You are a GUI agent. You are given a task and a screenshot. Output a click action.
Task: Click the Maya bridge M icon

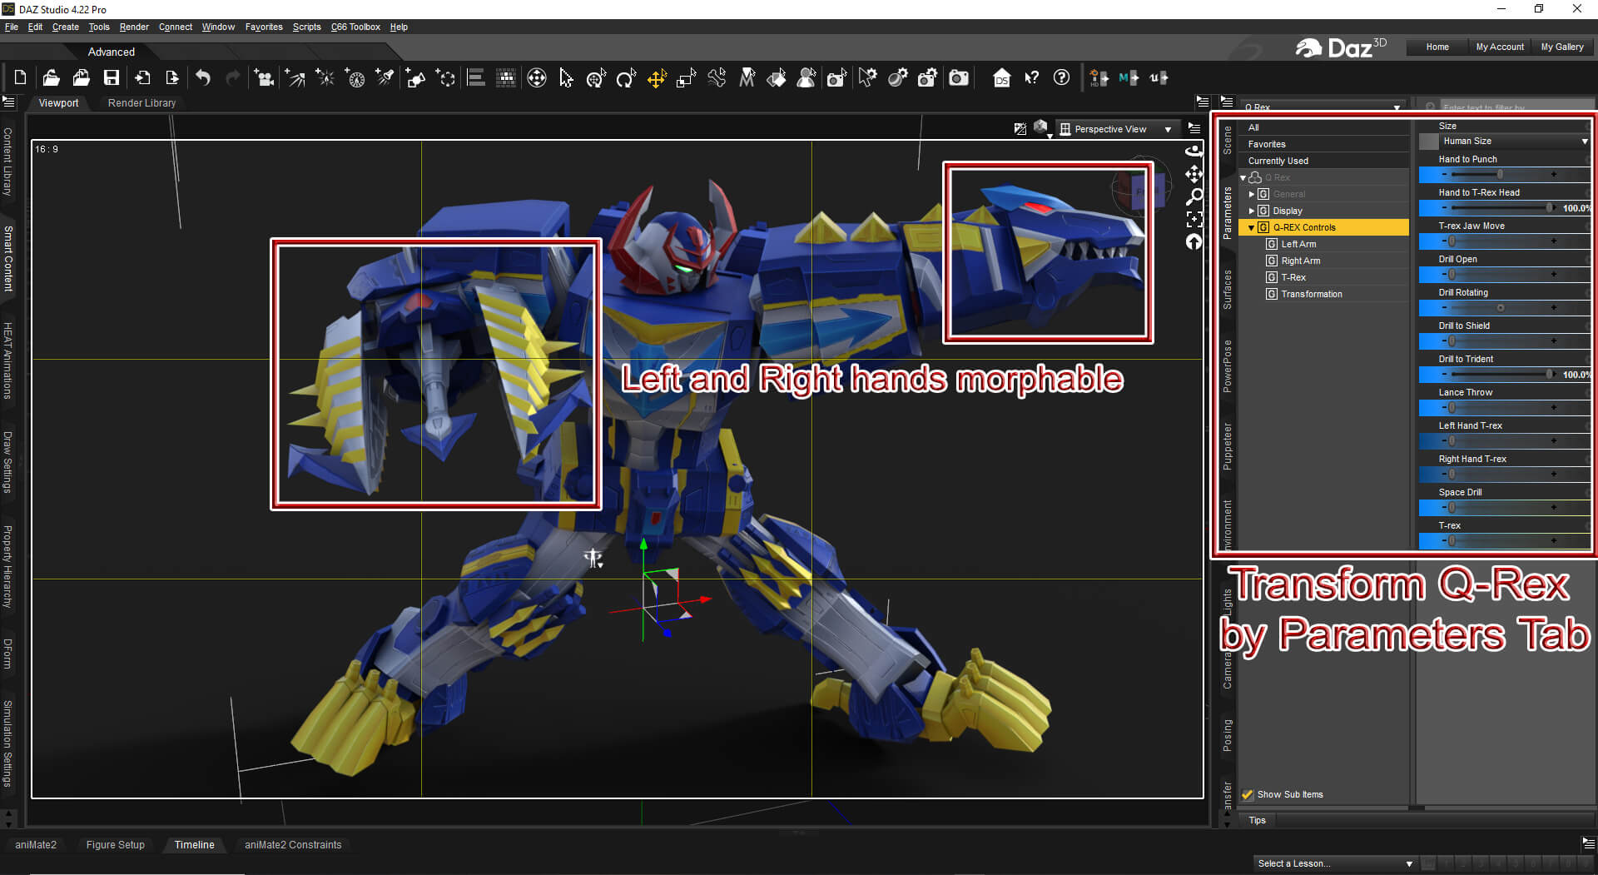click(x=1129, y=78)
